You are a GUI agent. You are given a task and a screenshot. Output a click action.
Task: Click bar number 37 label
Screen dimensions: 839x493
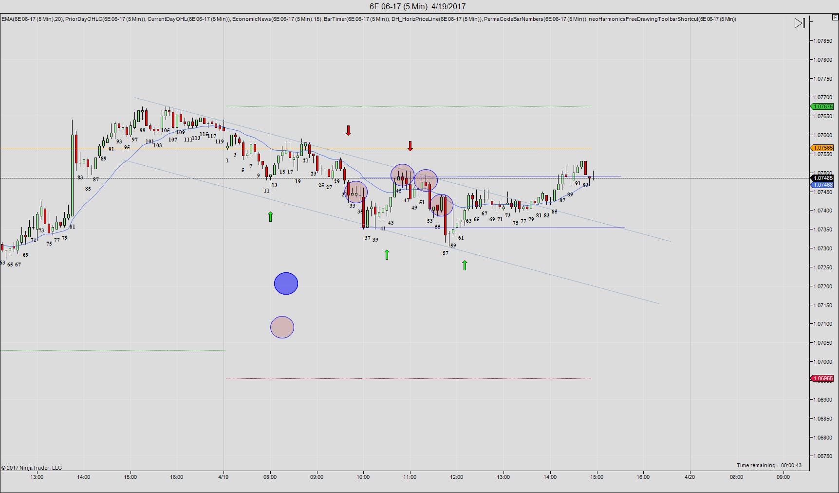pos(368,238)
